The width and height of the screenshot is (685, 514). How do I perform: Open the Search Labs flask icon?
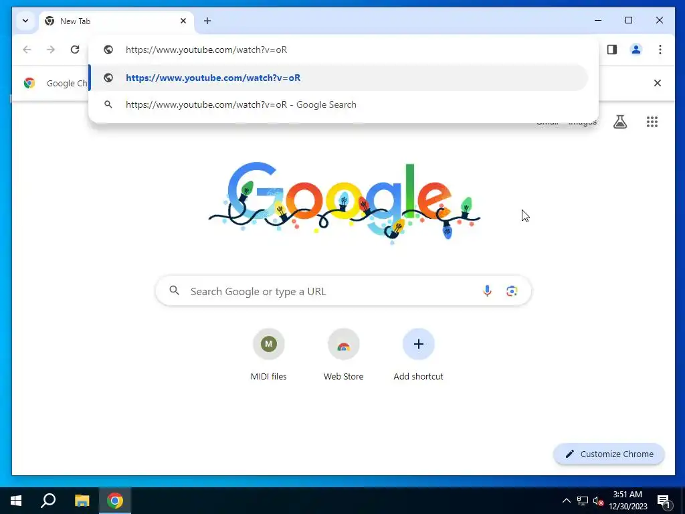[620, 122]
